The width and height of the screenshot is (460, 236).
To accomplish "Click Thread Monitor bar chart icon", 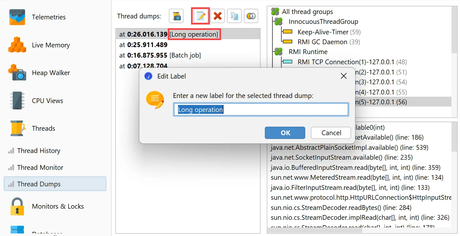I will [x=11, y=167].
